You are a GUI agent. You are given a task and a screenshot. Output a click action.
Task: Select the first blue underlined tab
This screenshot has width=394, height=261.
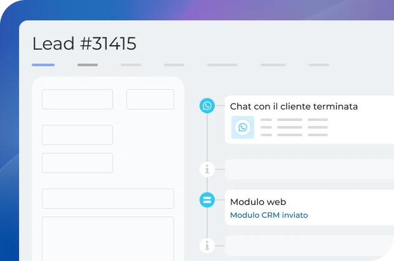click(x=43, y=65)
